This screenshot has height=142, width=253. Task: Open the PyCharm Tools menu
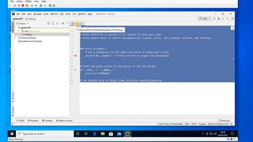68,14
